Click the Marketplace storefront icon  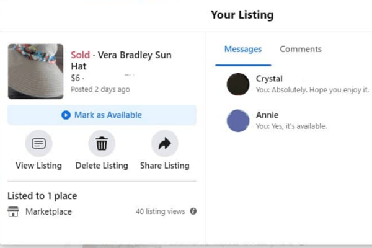click(x=13, y=211)
